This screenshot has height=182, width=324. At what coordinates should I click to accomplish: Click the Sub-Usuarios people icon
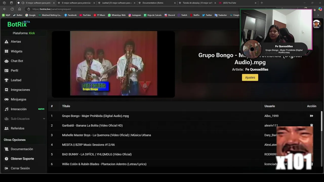6,119
